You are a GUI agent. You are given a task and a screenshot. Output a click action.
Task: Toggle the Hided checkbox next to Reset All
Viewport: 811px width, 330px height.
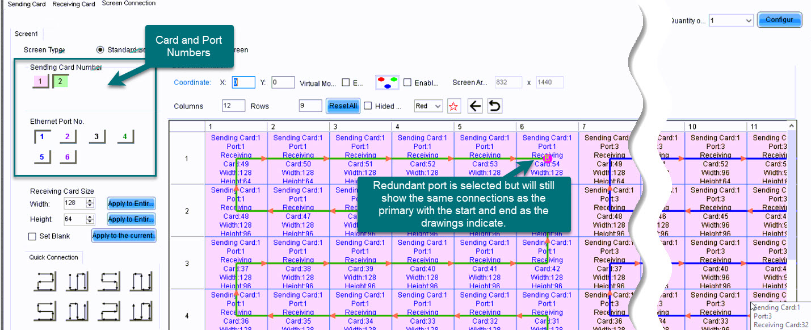pyautogui.click(x=368, y=106)
